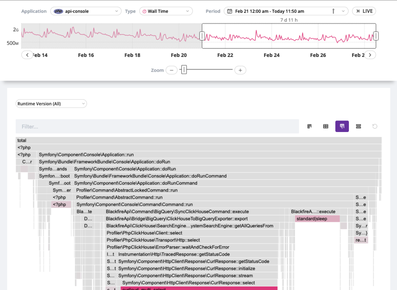Open the Runtime Version dropdown
Viewport: 397px width, 290px height.
coord(51,103)
